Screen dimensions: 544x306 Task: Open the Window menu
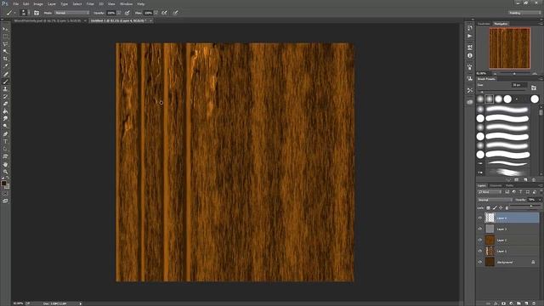126,3
